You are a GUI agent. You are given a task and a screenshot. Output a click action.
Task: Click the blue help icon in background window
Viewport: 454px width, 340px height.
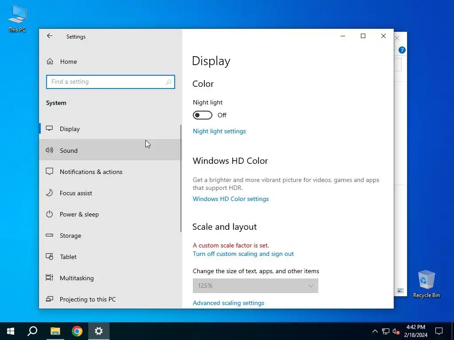point(402,50)
